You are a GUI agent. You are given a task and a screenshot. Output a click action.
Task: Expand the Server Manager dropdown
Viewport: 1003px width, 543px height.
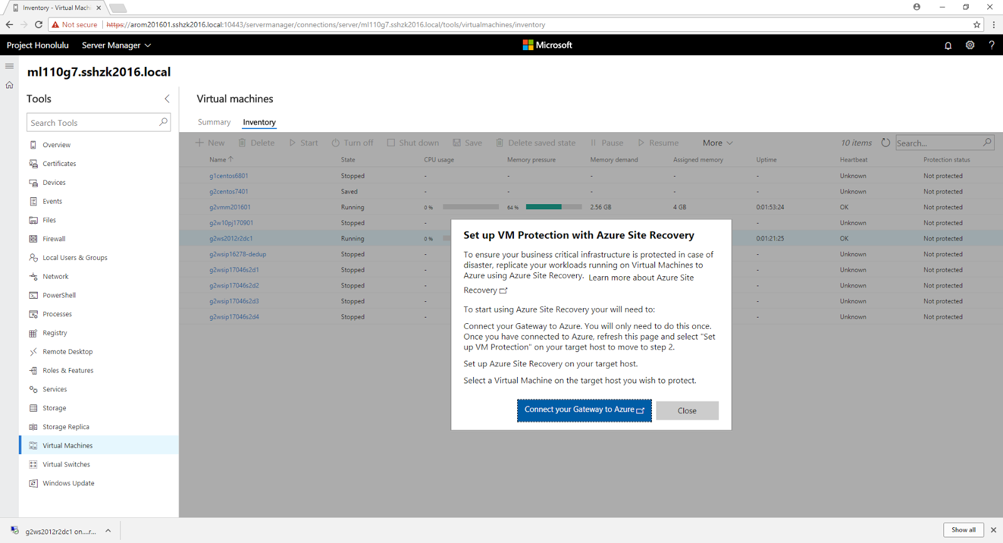(117, 45)
